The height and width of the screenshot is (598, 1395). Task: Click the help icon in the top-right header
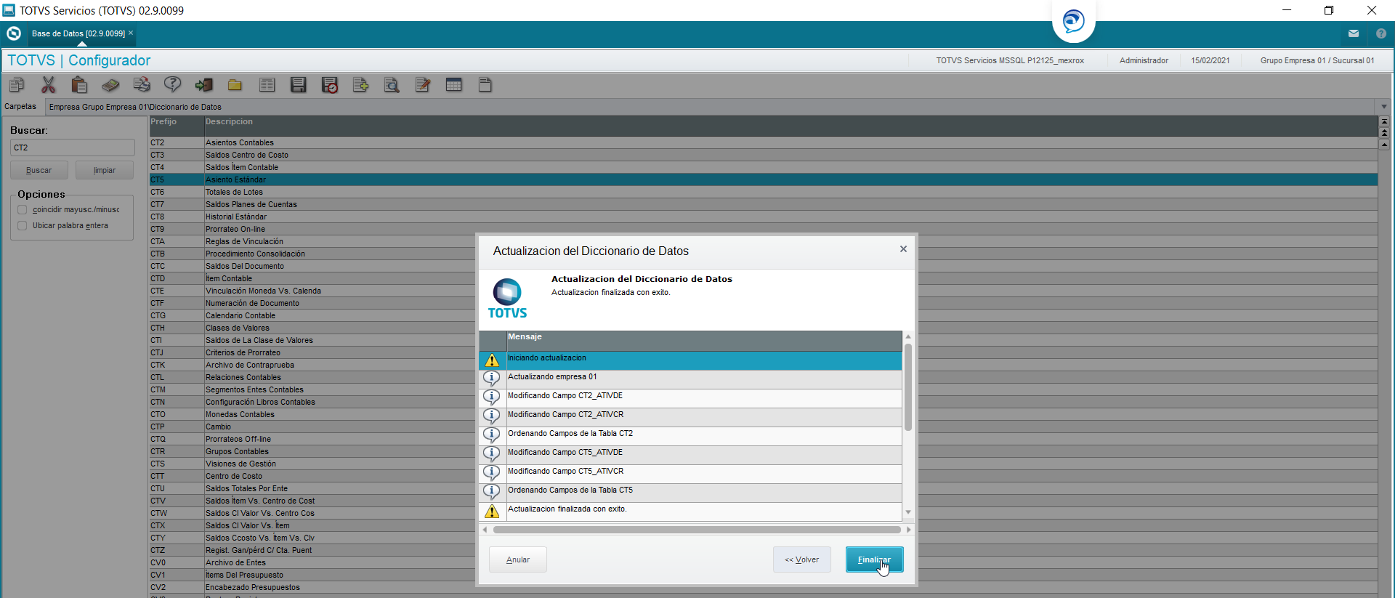1381,33
